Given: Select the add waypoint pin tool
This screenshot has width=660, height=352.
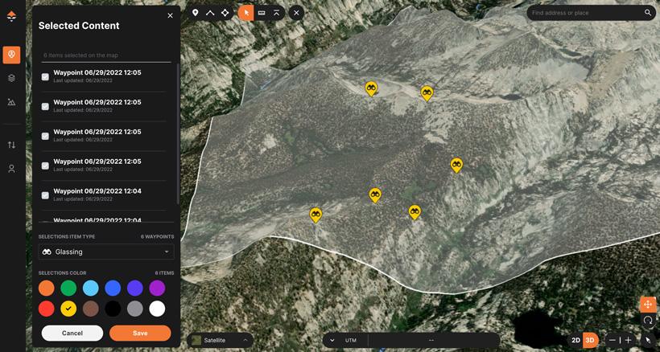Looking at the screenshot, I should pyautogui.click(x=195, y=13).
